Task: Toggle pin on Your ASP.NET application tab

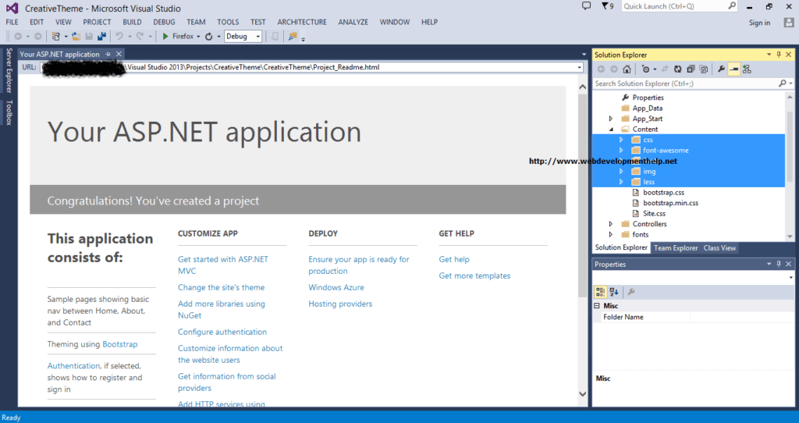Action: (108, 54)
